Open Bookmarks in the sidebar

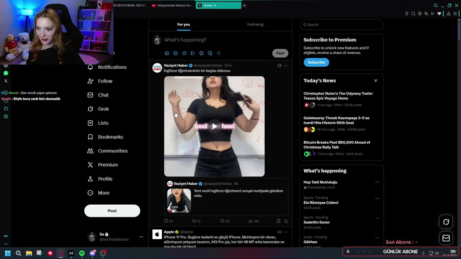(x=106, y=137)
